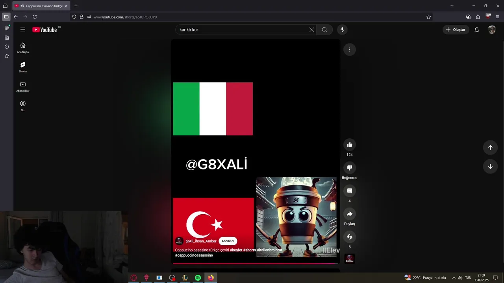Close the Cappucino assasino tab
Viewport: 504px width, 283px height.
(x=66, y=6)
